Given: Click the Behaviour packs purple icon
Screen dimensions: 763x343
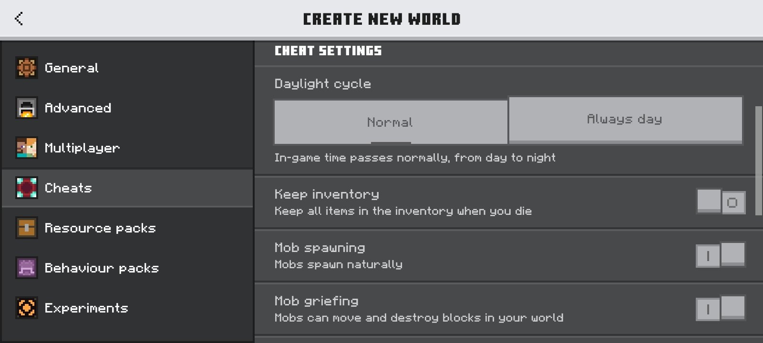Looking at the screenshot, I should tap(27, 268).
